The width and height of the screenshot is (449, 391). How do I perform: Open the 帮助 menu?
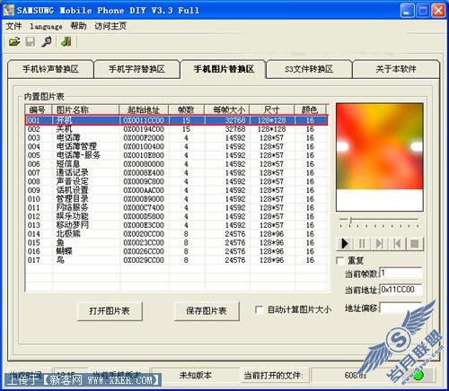click(x=78, y=26)
